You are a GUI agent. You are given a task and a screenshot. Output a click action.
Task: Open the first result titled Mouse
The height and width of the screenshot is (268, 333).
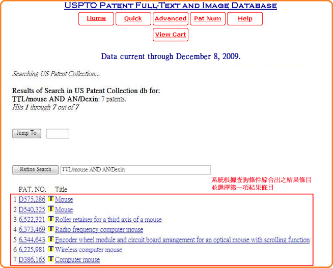tap(64, 199)
